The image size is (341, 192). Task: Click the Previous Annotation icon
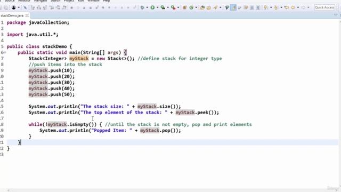pyautogui.click(x=276, y=7)
